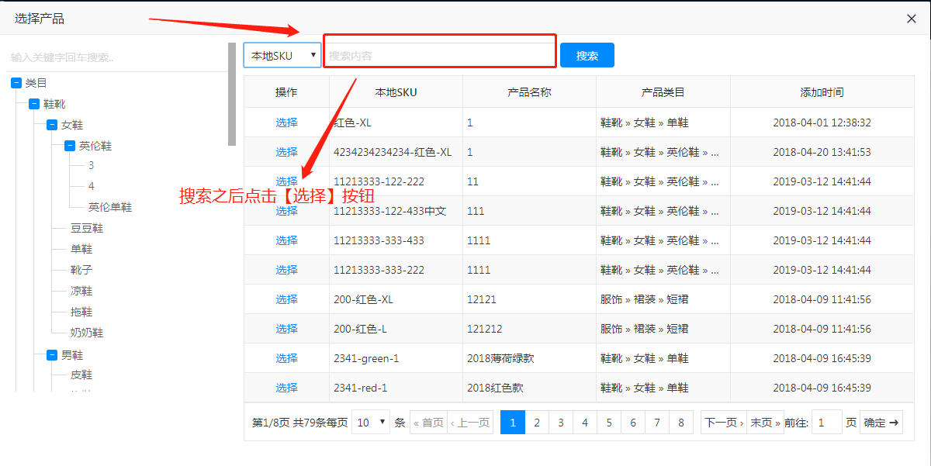This screenshot has width=931, height=466.
Task: Select 英伦单鞋 in the category tree
Action: (x=110, y=208)
